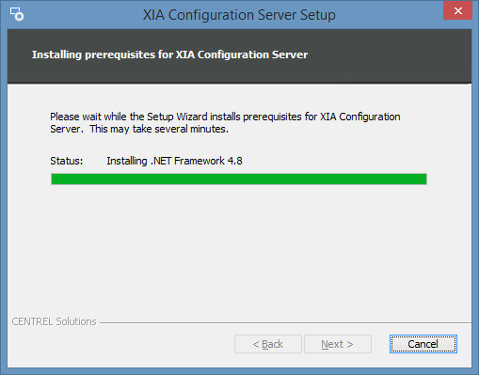Click the 'This may take several minutes' sentence
Screen dimensions: 479x375
(159, 129)
